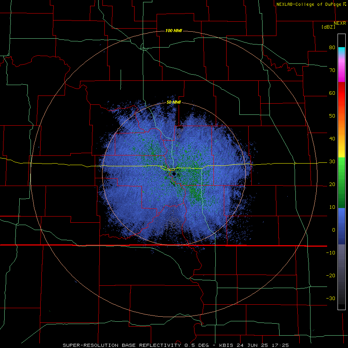Image resolution: width=348 pixels, height=348 pixels.
Task: Click the green segment of the color bar
Action: (x=341, y=183)
